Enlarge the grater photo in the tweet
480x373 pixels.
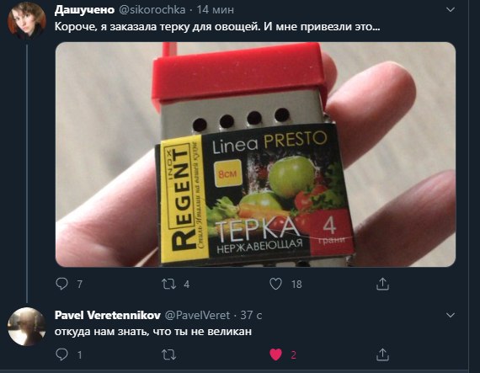256,155
